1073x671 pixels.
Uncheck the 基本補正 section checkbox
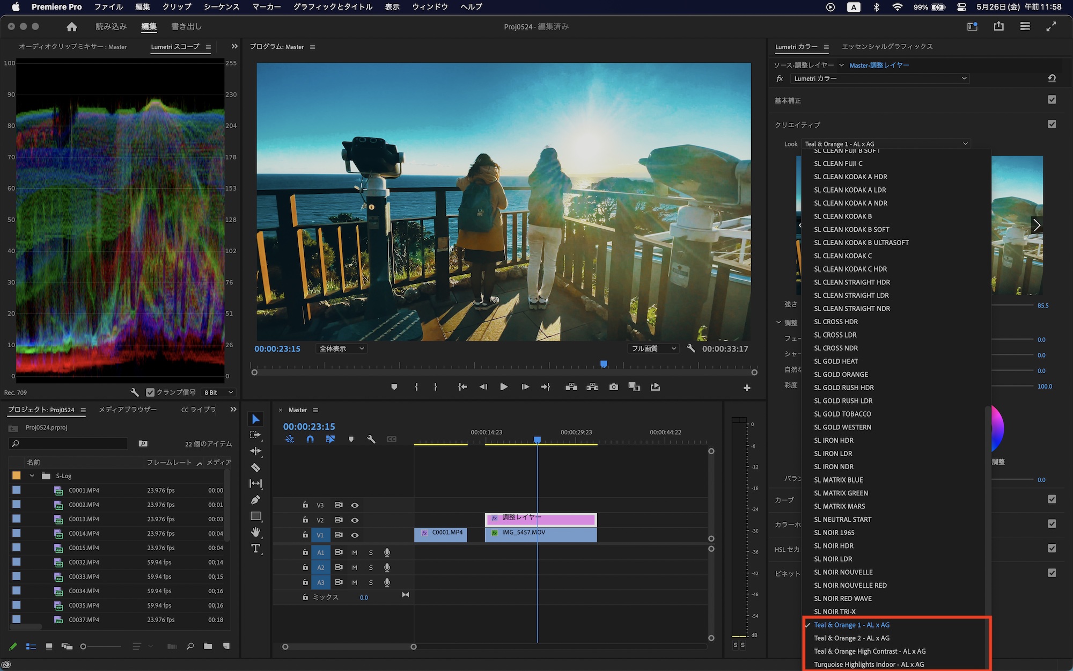tap(1052, 100)
